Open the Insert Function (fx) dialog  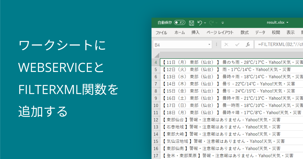(248, 44)
